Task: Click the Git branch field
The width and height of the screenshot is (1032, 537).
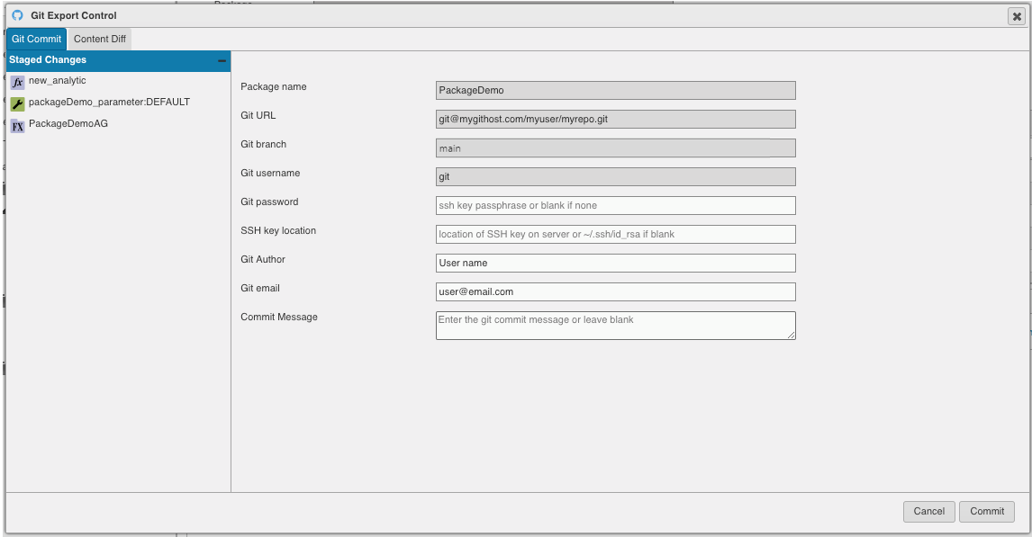Action: click(x=615, y=148)
